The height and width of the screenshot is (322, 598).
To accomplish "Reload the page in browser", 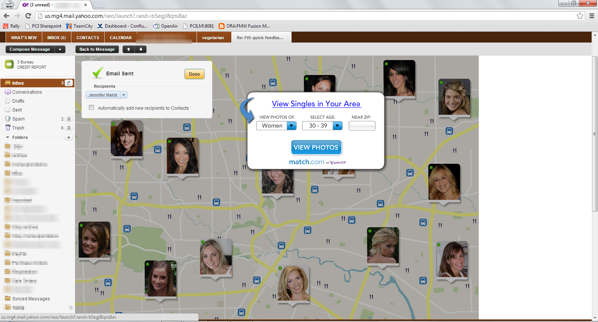I will click(x=28, y=16).
